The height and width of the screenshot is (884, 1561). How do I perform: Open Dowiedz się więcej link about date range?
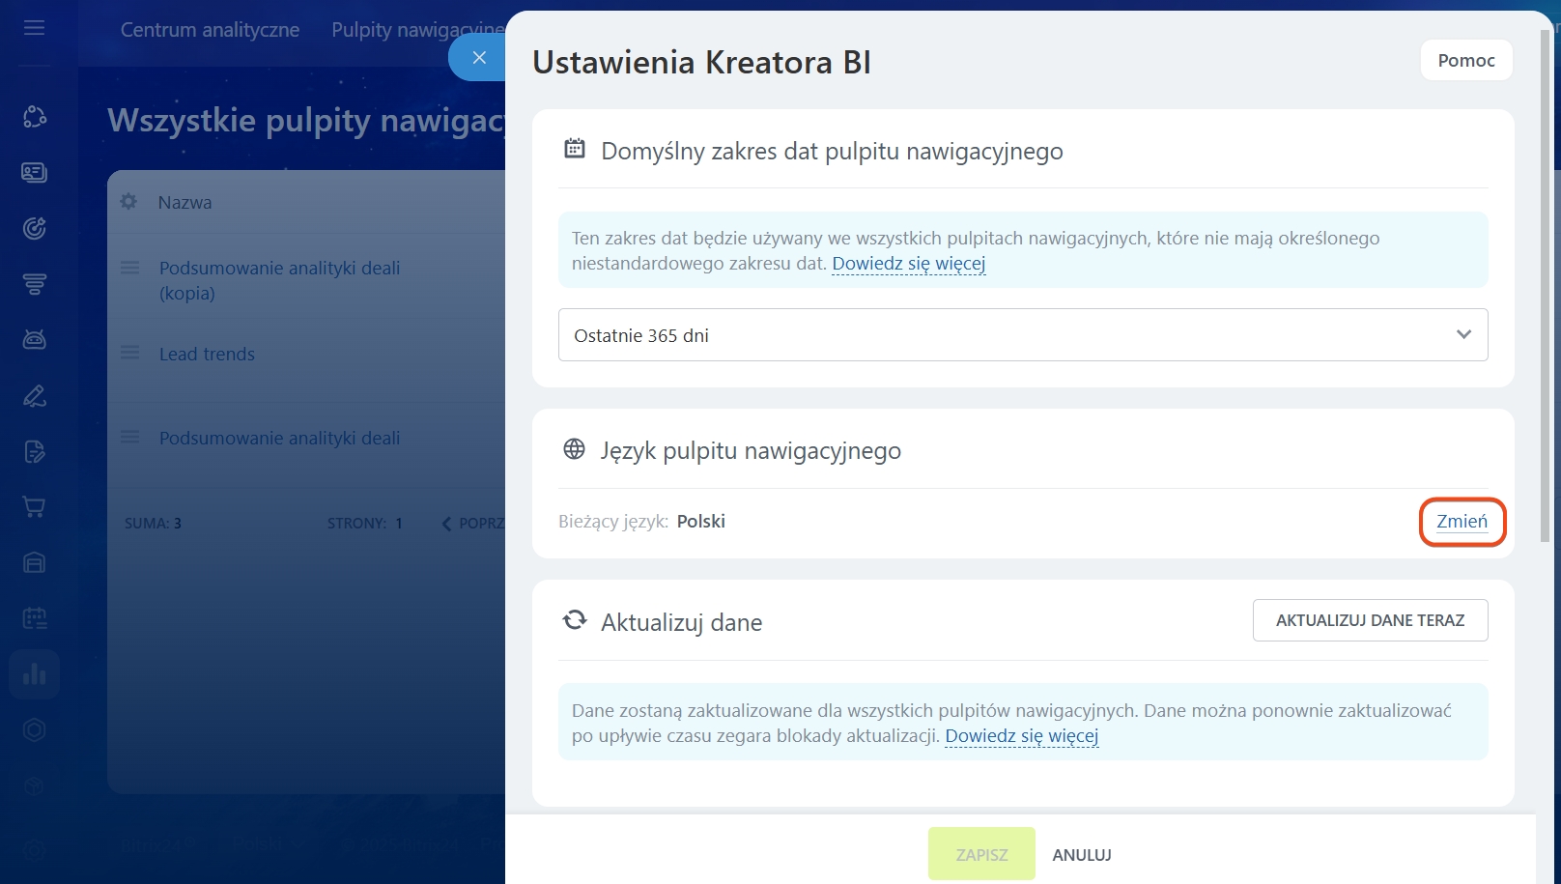click(x=908, y=264)
